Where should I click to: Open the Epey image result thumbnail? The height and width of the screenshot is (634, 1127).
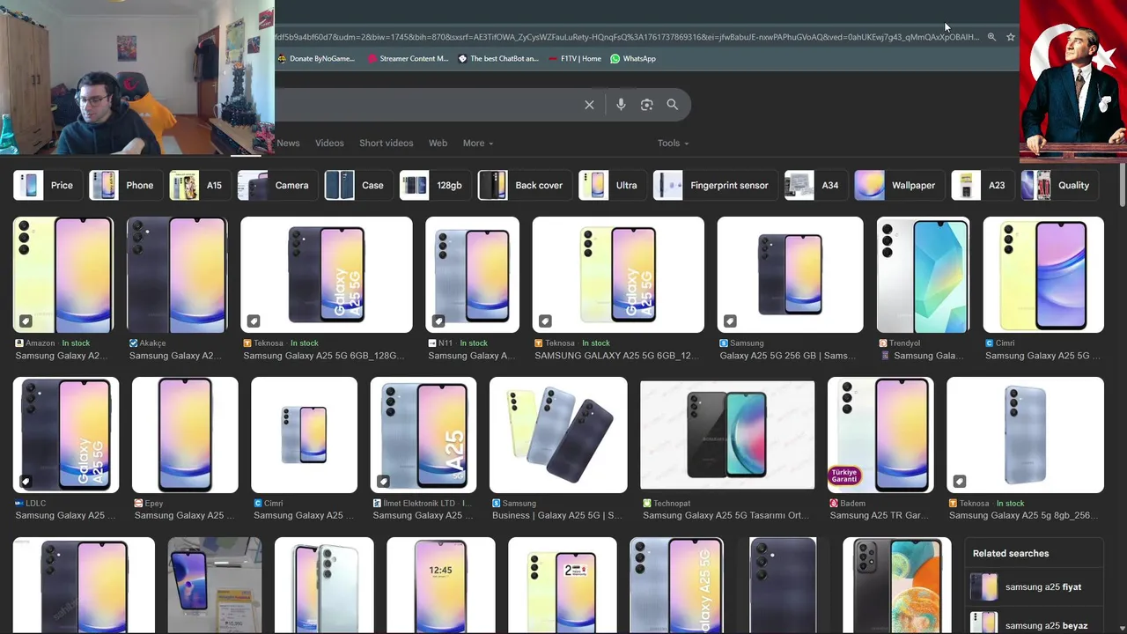click(x=185, y=435)
